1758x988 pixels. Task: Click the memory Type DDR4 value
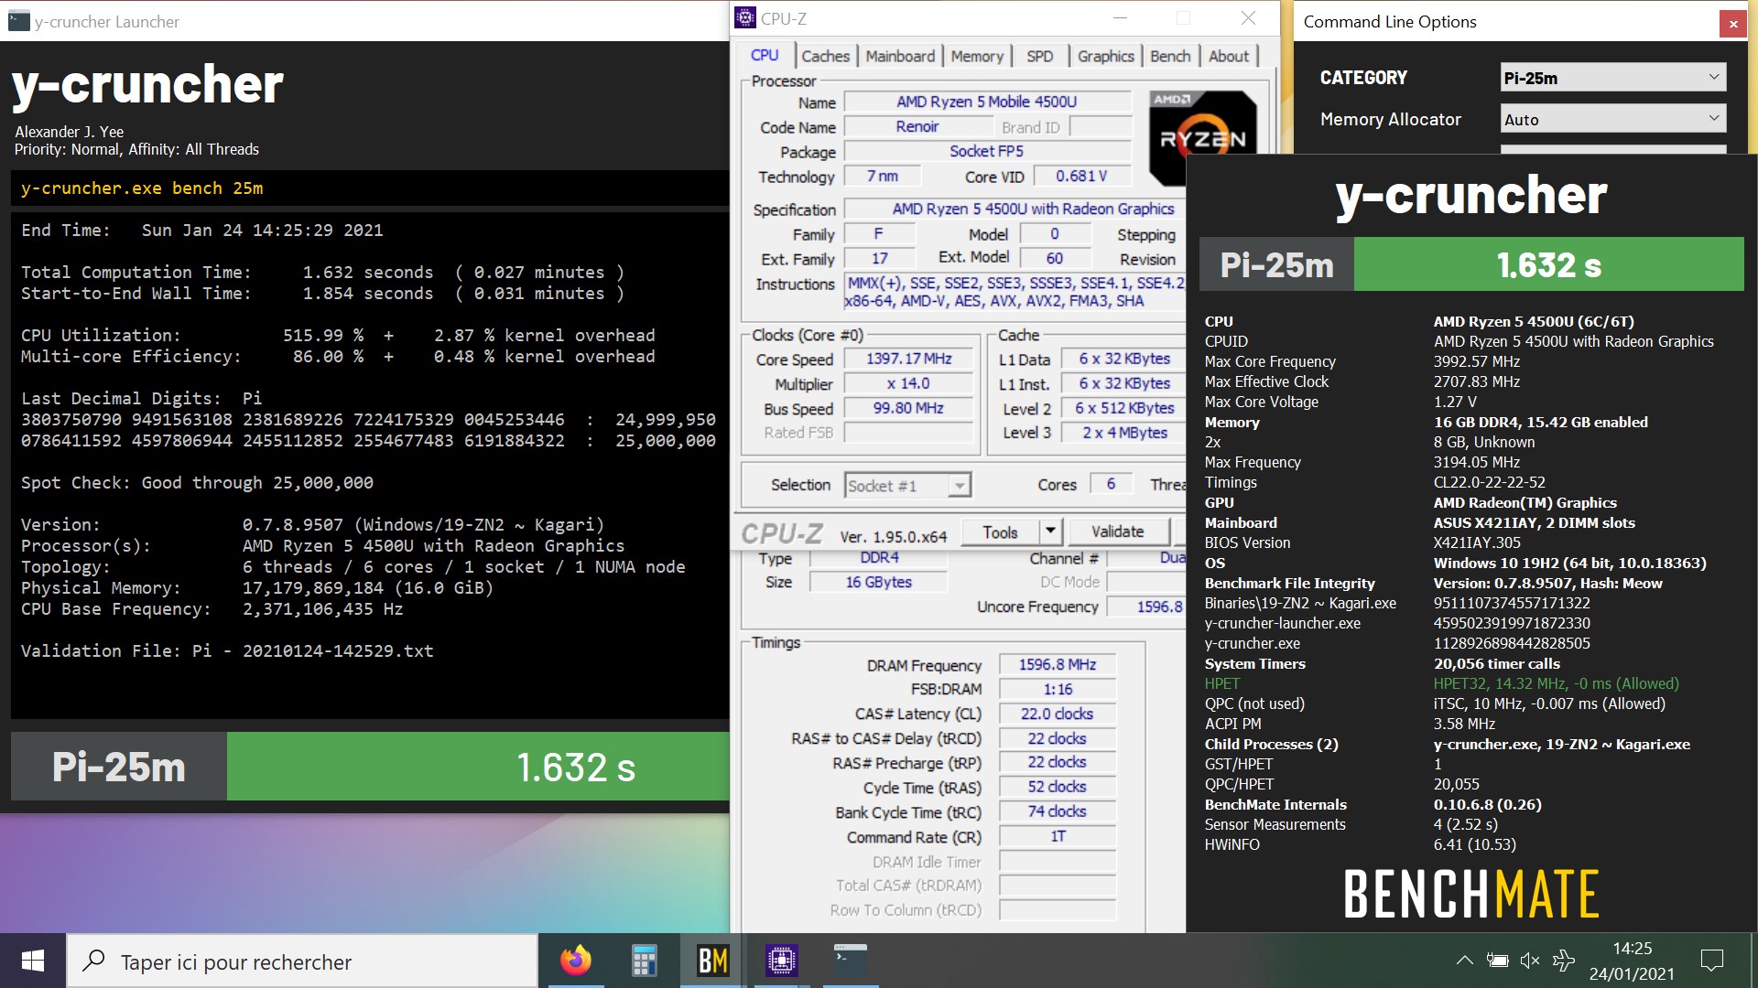point(879,558)
